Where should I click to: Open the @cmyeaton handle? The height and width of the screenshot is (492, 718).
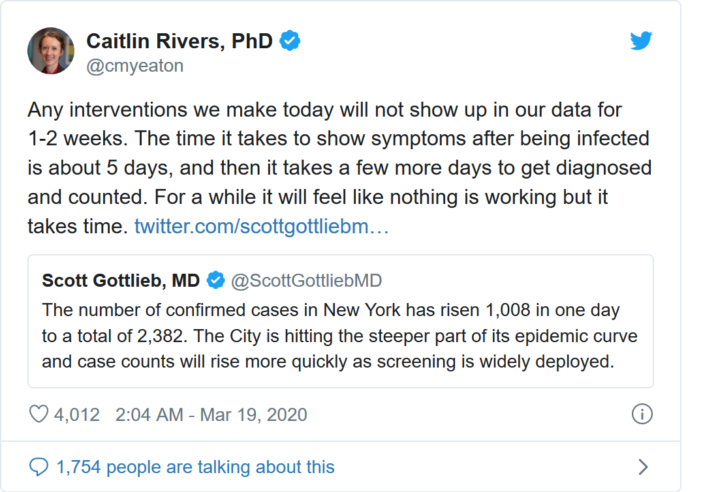(x=135, y=66)
